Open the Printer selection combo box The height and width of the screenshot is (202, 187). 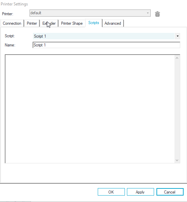coord(90,13)
